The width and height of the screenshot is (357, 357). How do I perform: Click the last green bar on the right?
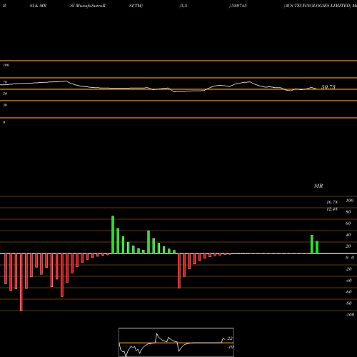(317, 247)
